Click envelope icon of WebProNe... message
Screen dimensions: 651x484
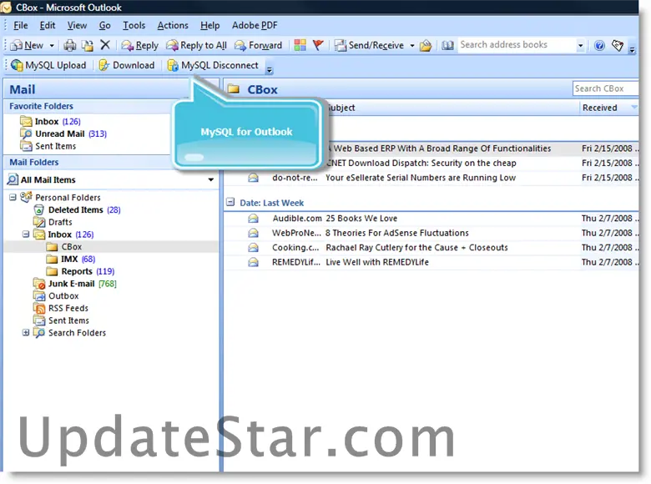click(253, 233)
